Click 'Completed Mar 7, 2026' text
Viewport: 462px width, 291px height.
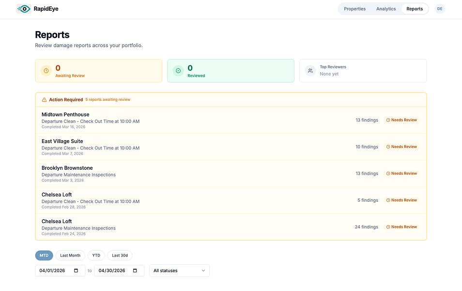[62, 154]
